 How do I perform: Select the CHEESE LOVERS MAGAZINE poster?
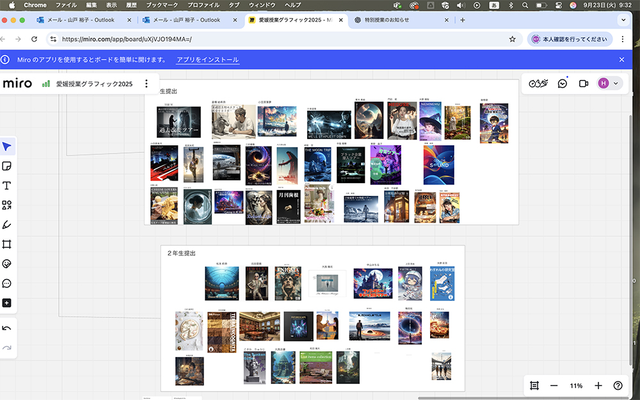click(164, 205)
